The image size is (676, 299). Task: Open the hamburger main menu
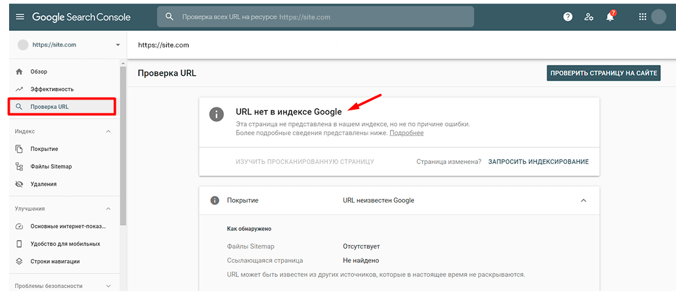20,17
